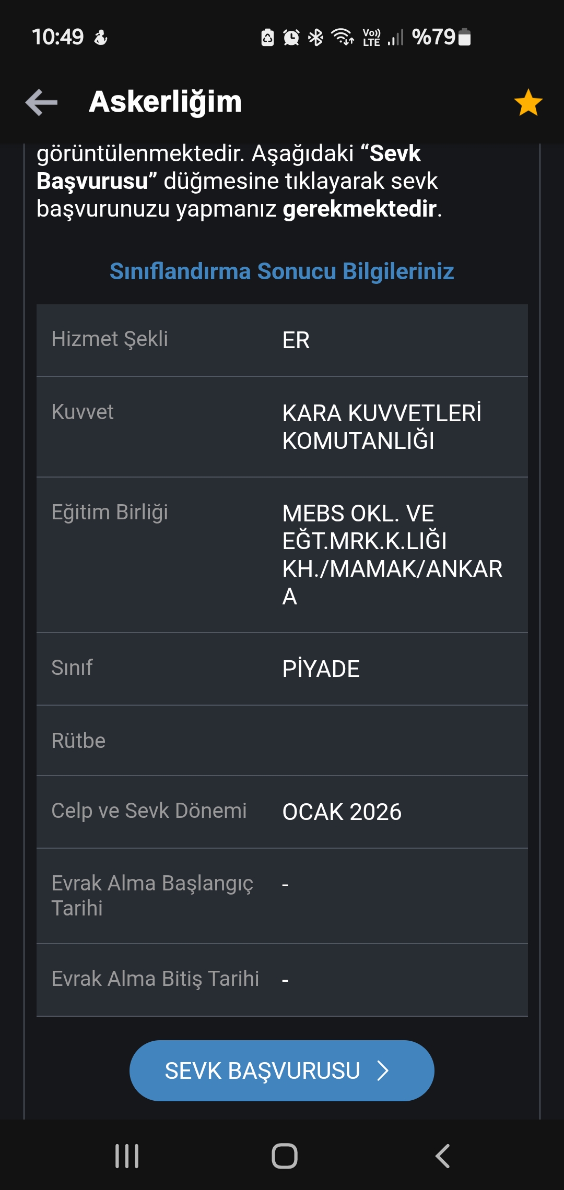Tap the Evrak Alma Bitiş Tarihi row
This screenshot has width=564, height=1190.
pos(282,979)
